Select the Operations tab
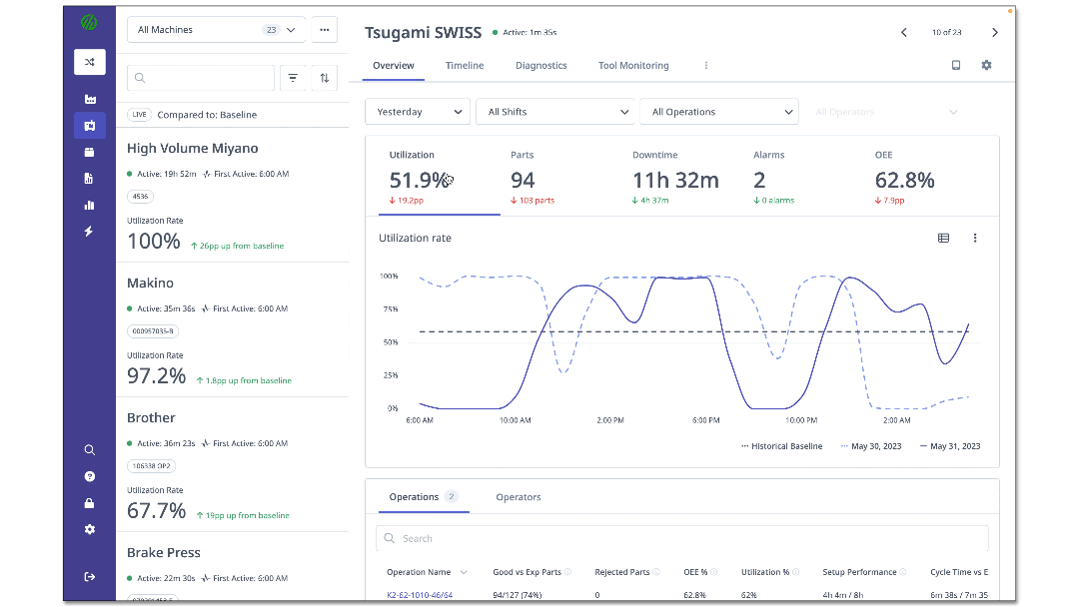The width and height of the screenshot is (1079, 607). (424, 497)
